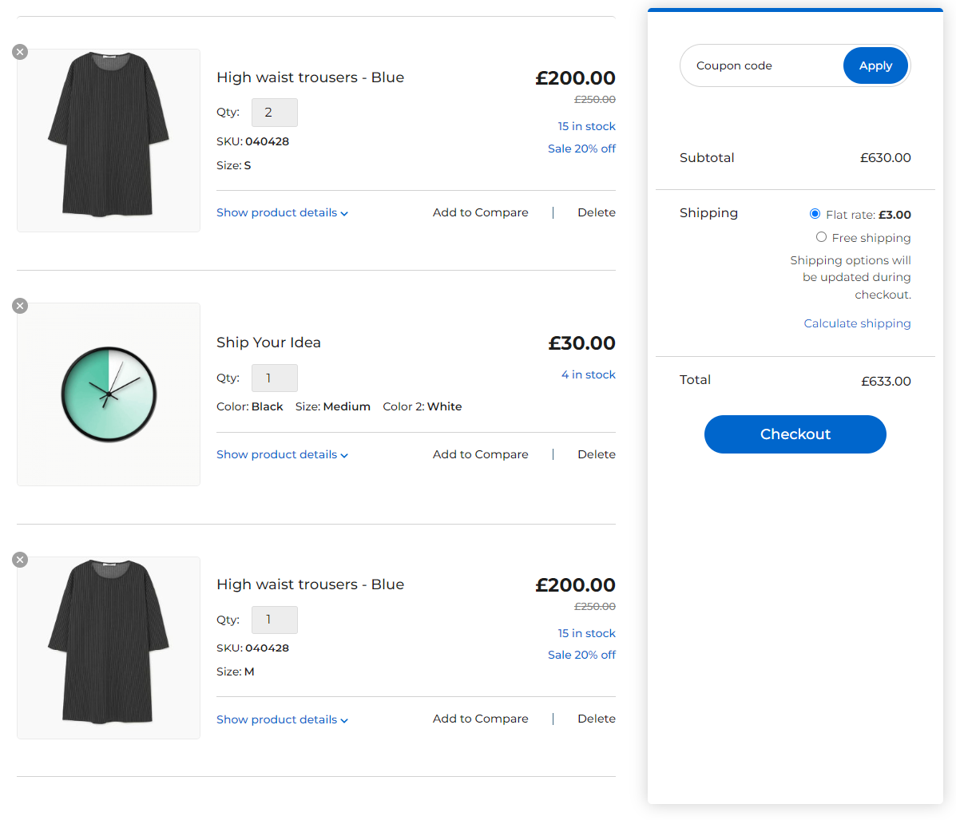
Task: Remove the size M trousers with the X icon
Action: coord(20,560)
